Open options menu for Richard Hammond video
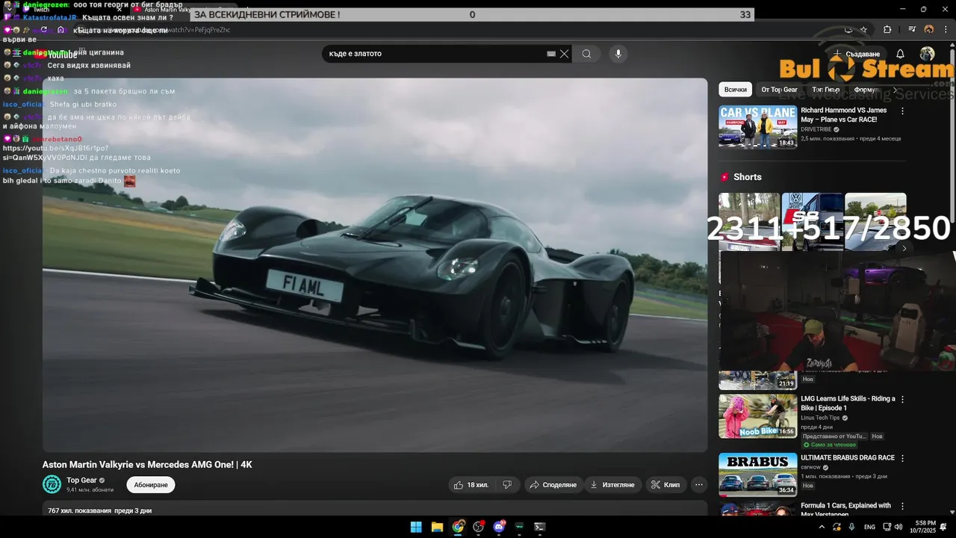 (x=902, y=111)
